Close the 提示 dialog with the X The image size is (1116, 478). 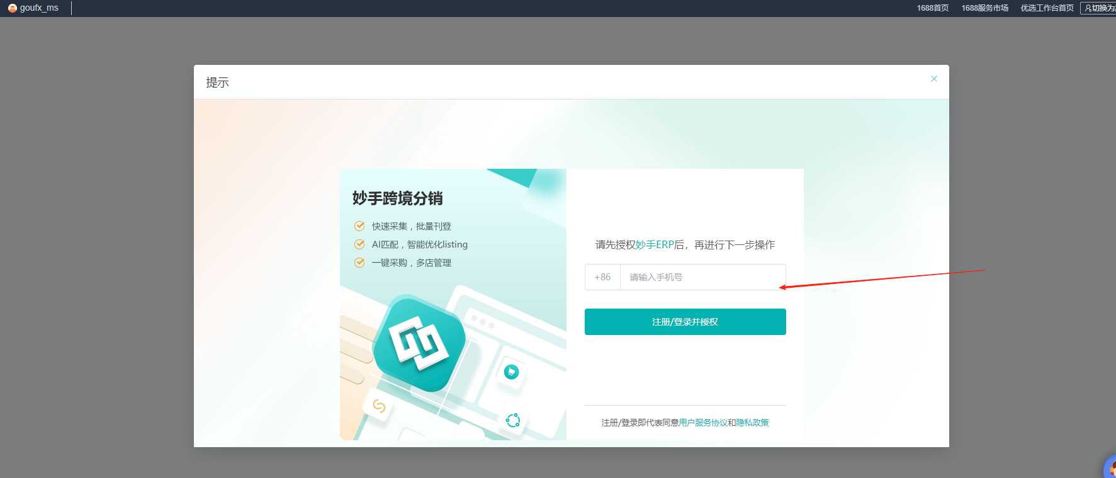(x=934, y=79)
